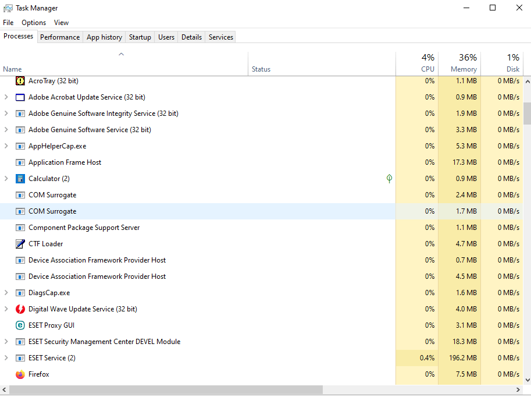531x397 pixels.
Task: Switch to the Services tab
Action: point(221,37)
